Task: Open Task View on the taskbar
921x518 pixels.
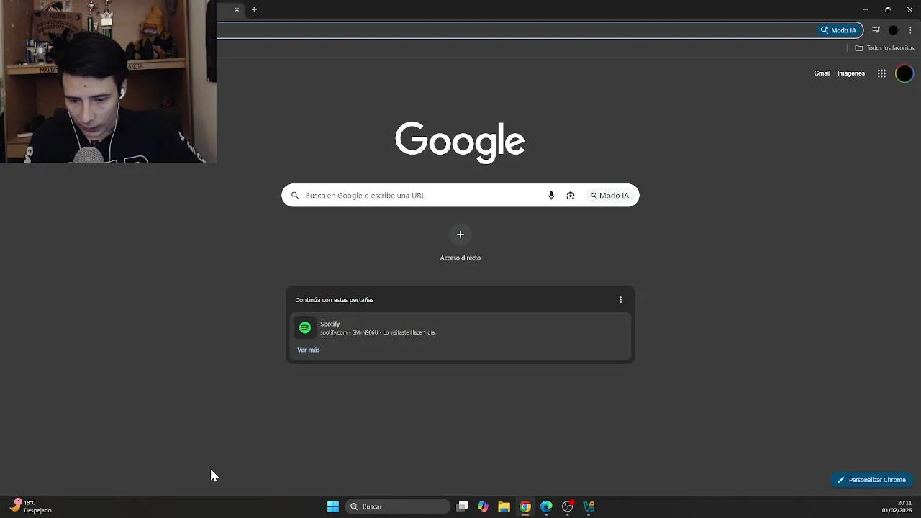Action: pyautogui.click(x=463, y=506)
